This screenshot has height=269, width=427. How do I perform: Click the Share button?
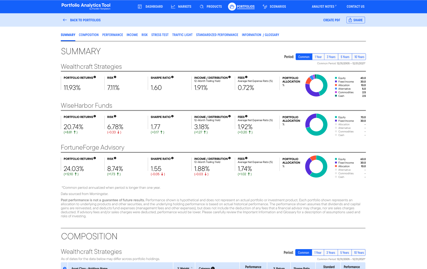click(356, 20)
